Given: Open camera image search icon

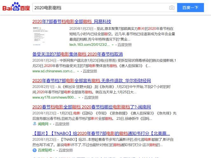Looking at the screenshot, I should [x=172, y=8].
